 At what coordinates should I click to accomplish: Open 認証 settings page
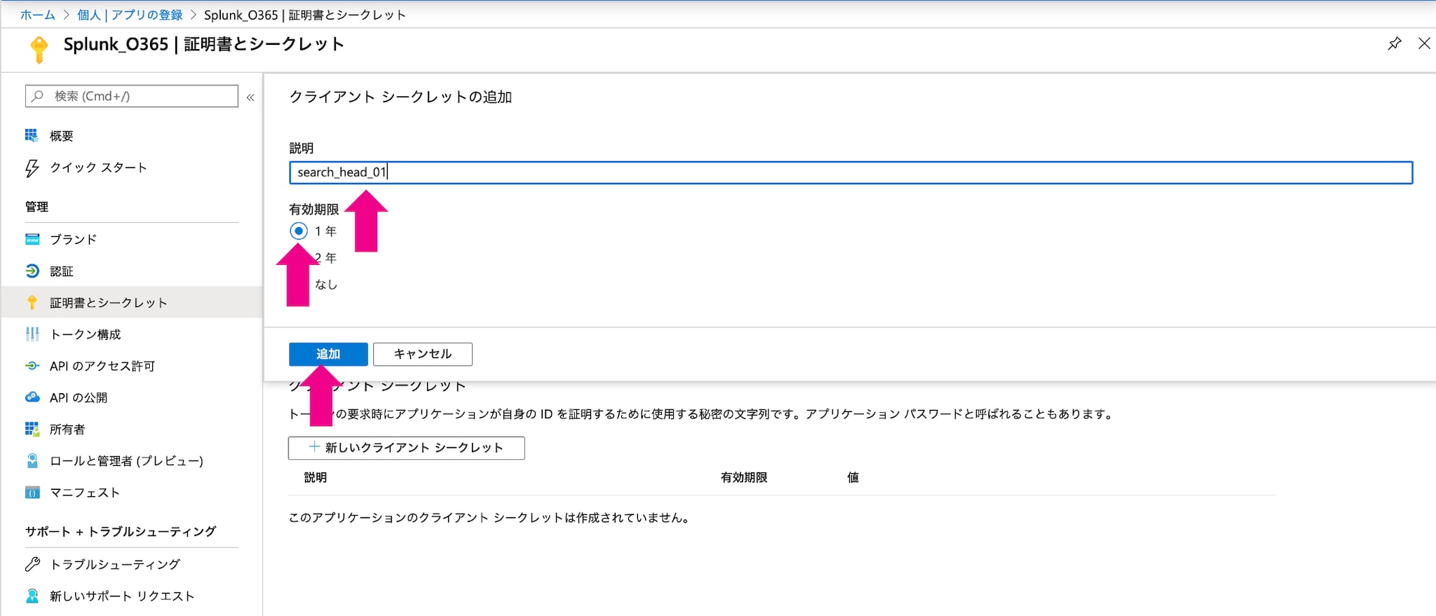click(x=62, y=271)
